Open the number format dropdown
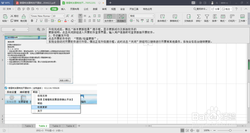The height and width of the screenshot is (133, 250). pos(153,16)
